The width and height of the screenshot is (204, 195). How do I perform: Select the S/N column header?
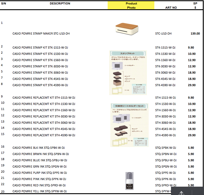4,4
